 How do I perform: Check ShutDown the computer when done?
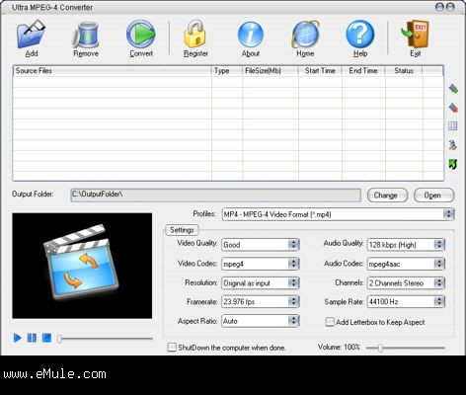(172, 348)
